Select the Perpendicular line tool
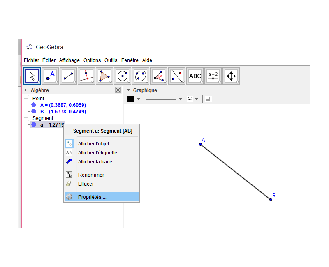This screenshot has height=267, width=329. coord(86,76)
